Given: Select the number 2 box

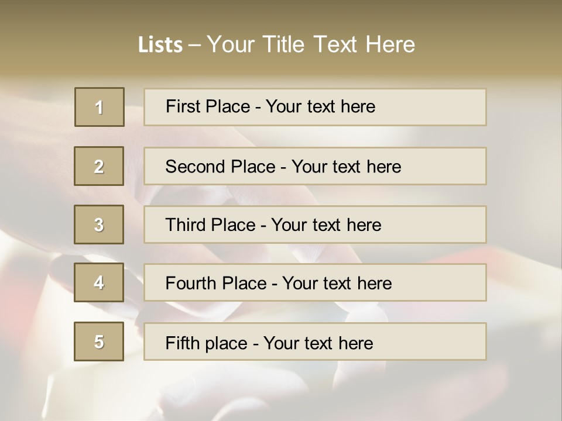Looking at the screenshot, I should (x=99, y=166).
